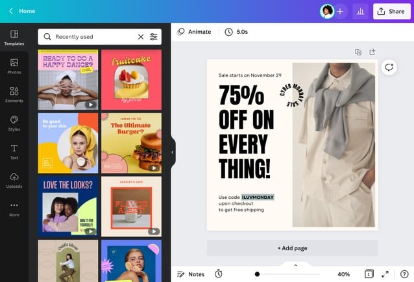Click the zoom slider handle

[x=258, y=274]
